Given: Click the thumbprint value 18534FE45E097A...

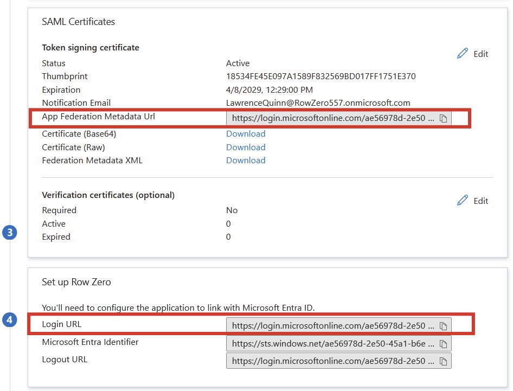Looking at the screenshot, I should (x=320, y=76).
